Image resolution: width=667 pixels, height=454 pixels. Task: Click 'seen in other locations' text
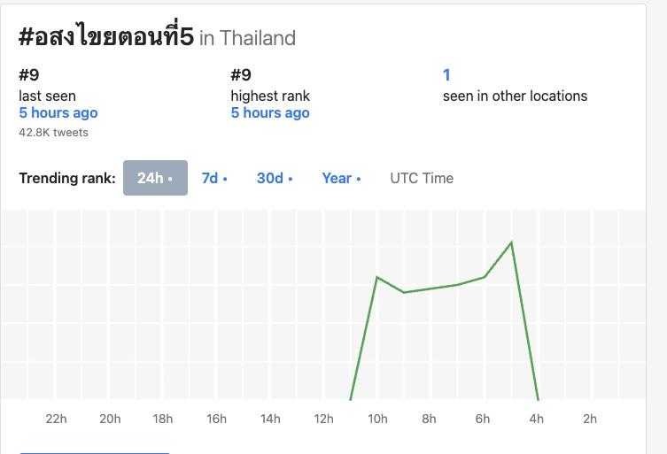(x=515, y=96)
